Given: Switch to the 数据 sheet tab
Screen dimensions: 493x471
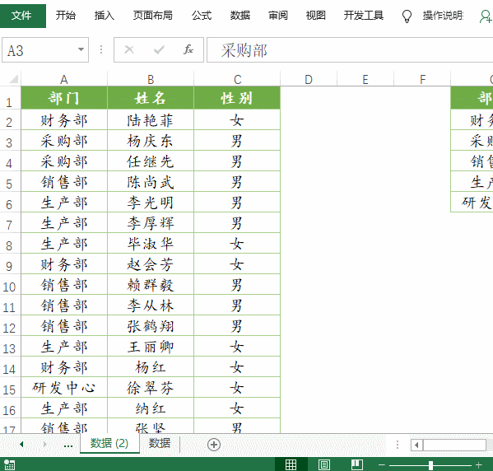Looking at the screenshot, I should (160, 443).
